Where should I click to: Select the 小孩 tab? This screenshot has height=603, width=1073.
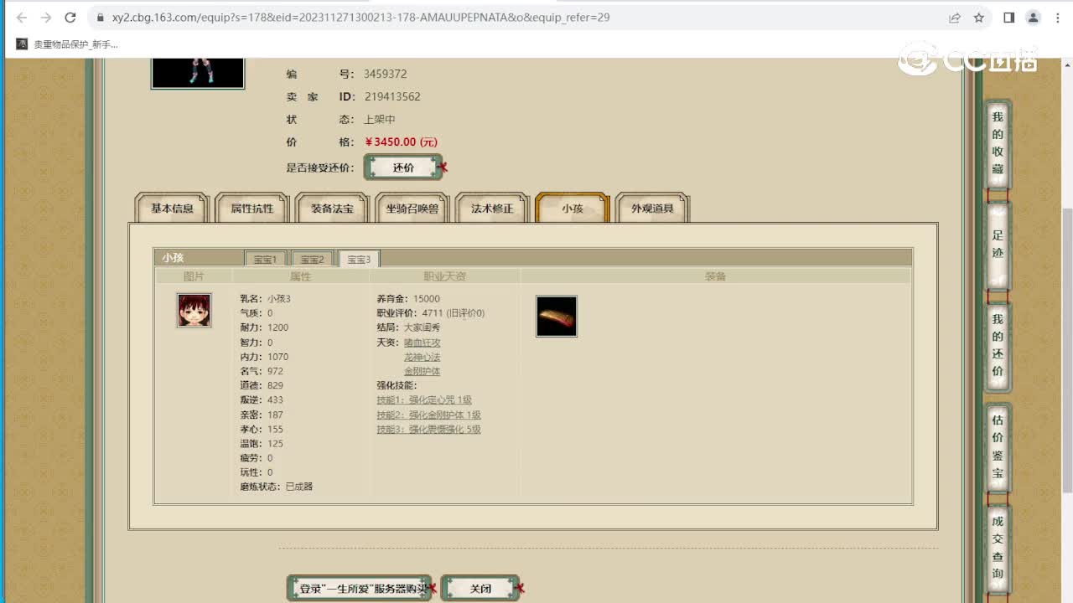(x=573, y=209)
